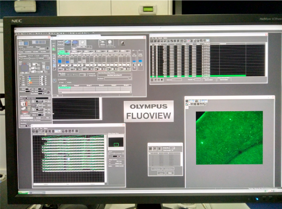282x209 pixels.
Task: Click the globe icon beside the Stop button
Action: pyautogui.click(x=110, y=43)
